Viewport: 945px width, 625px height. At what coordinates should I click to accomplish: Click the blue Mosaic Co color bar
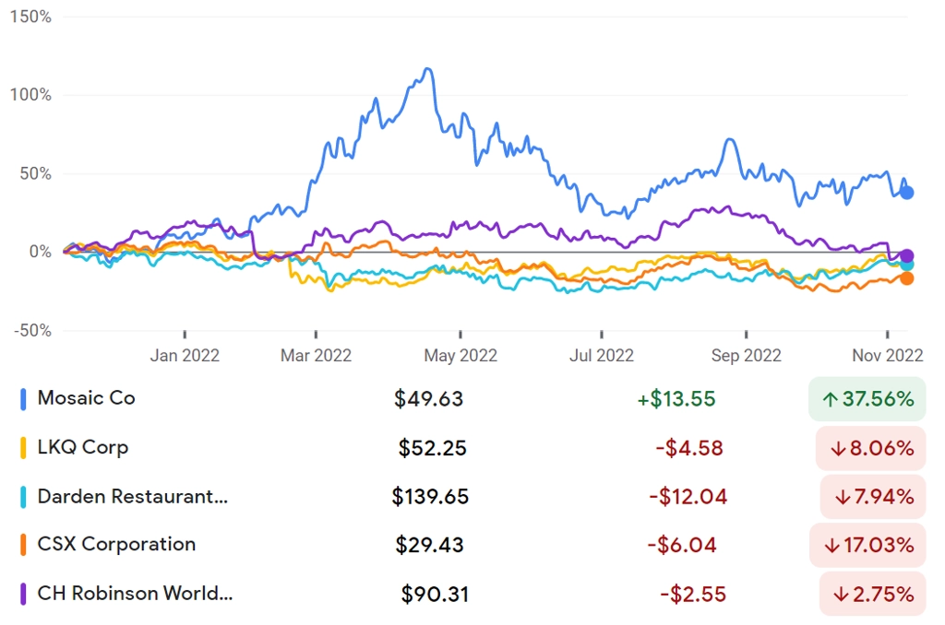23,399
